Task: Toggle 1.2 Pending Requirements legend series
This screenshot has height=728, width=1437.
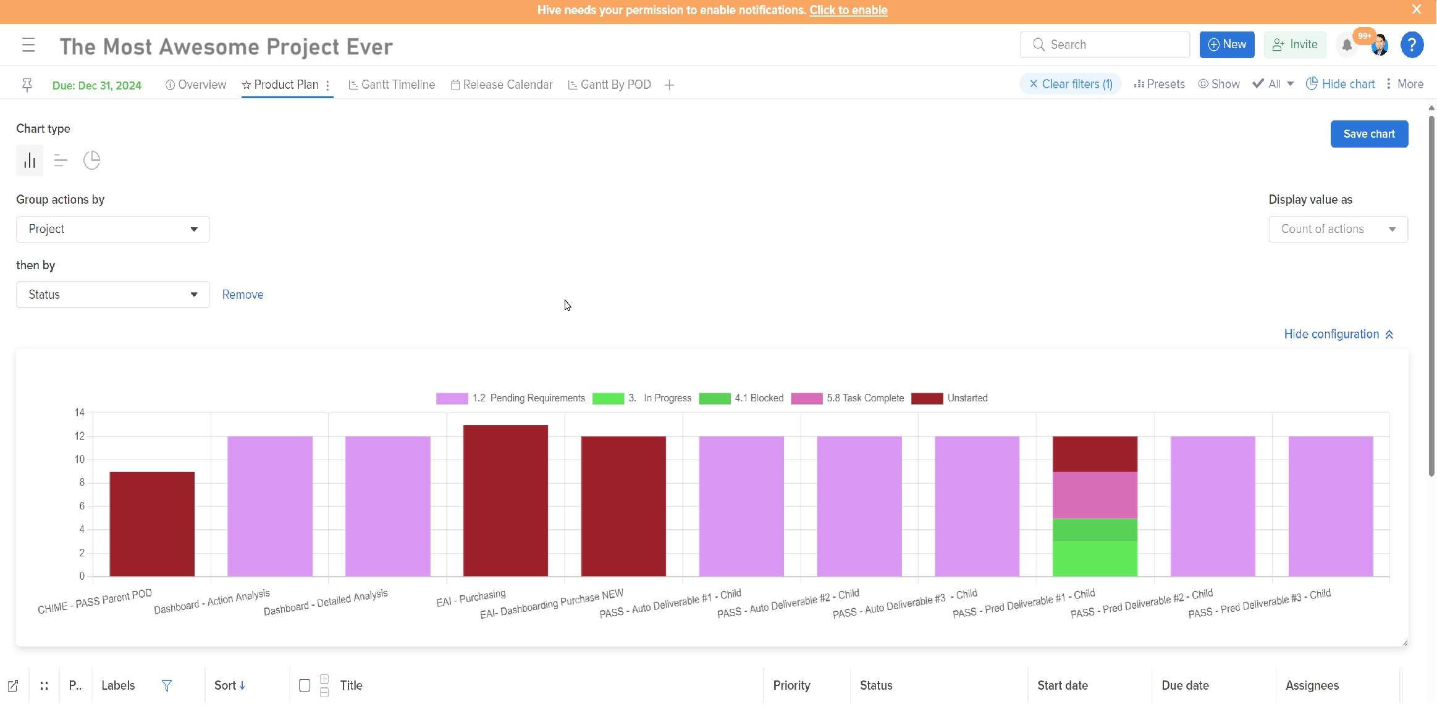Action: [x=510, y=398]
